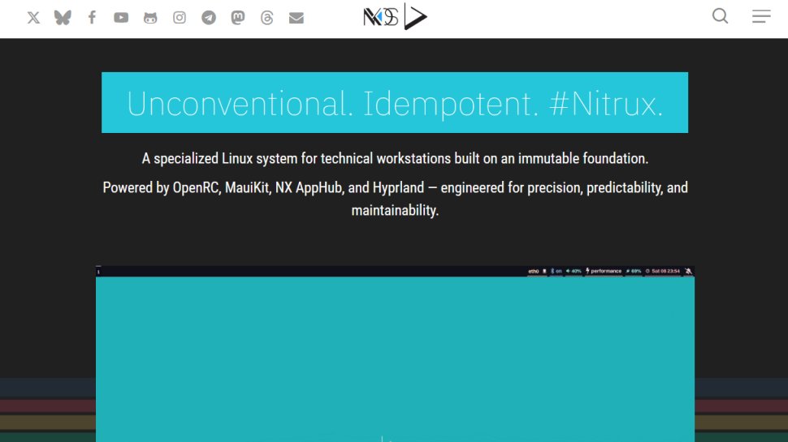Click the notification bell in screenshot bar

pyautogui.click(x=689, y=271)
